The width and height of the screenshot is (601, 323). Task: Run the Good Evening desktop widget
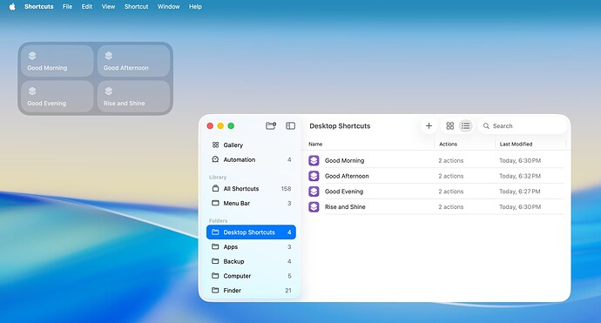click(x=57, y=96)
